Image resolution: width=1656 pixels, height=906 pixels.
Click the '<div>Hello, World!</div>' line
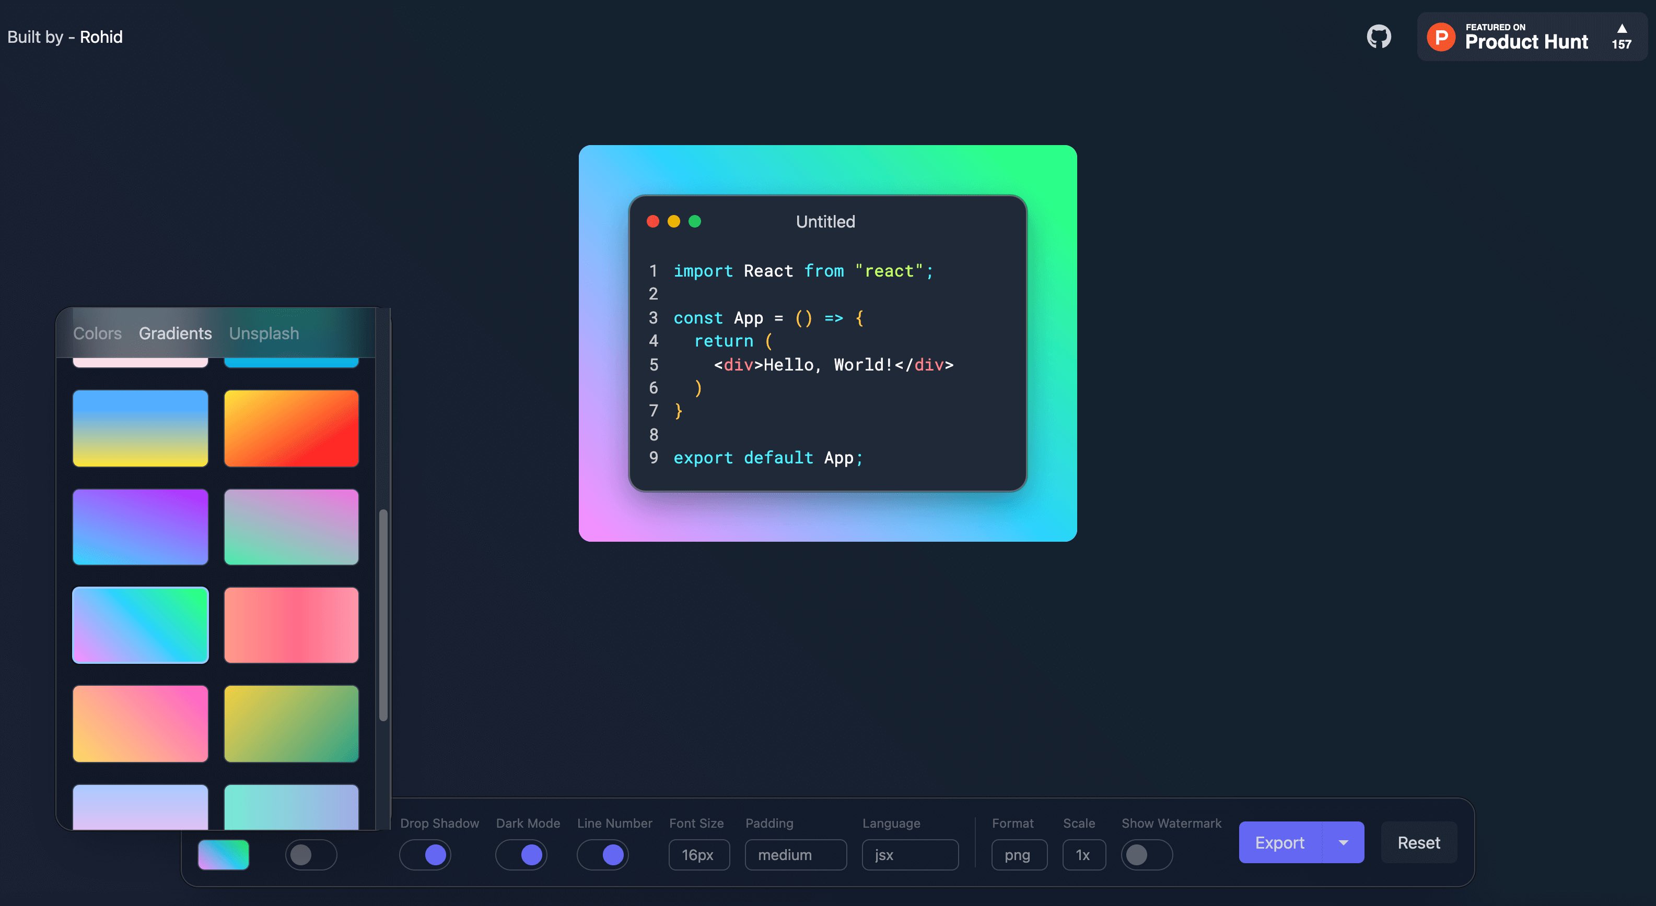click(833, 365)
